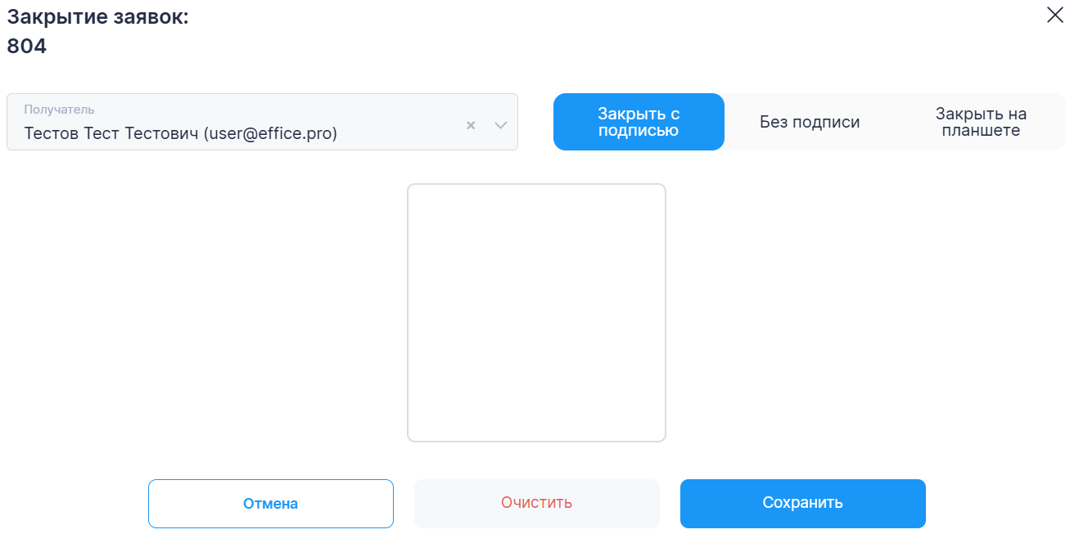The image size is (1070, 534).
Task: Choose the Закрыть на планшете option
Action: [x=980, y=122]
